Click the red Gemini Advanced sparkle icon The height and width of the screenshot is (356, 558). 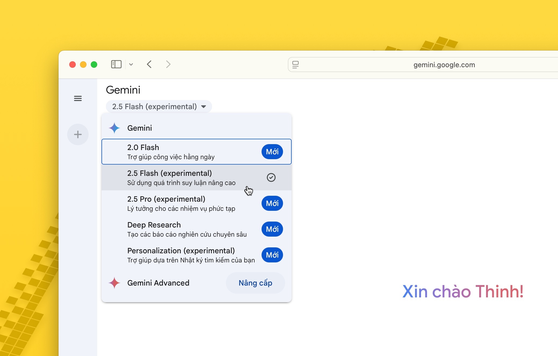114,283
